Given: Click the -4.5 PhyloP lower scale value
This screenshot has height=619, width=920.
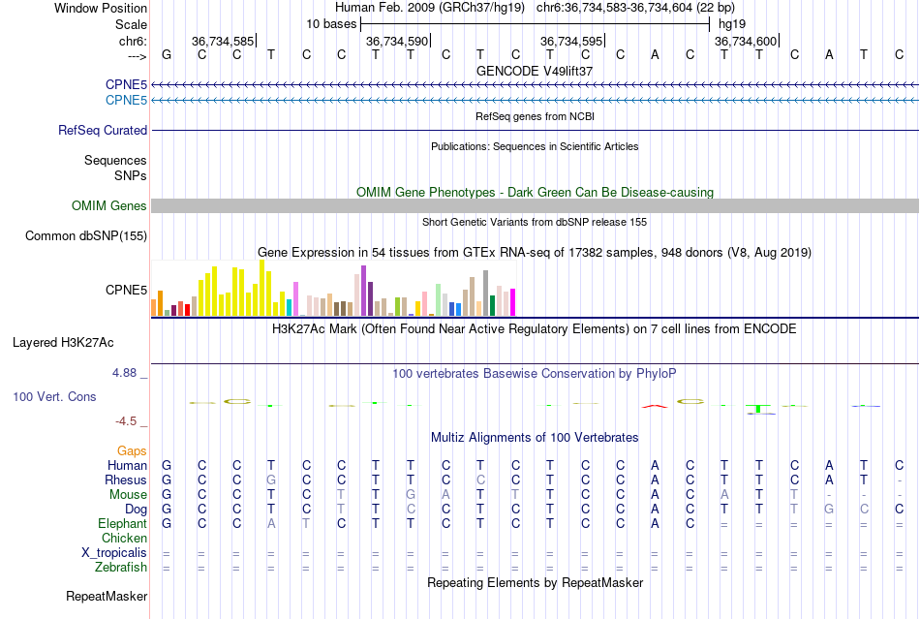Looking at the screenshot, I should [x=126, y=421].
